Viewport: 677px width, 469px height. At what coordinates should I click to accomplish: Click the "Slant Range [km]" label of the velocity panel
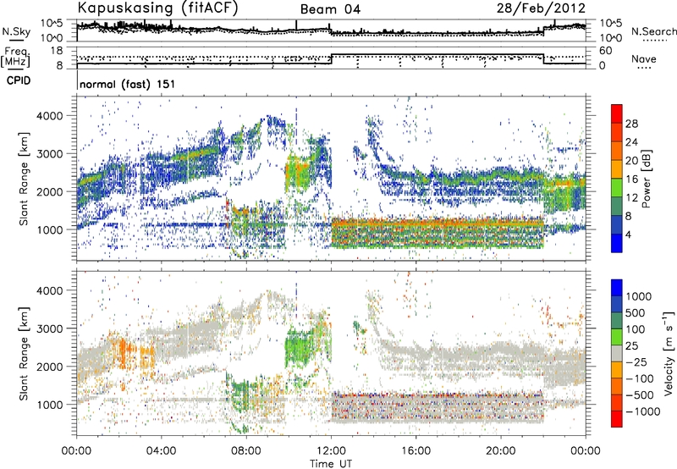click(25, 353)
